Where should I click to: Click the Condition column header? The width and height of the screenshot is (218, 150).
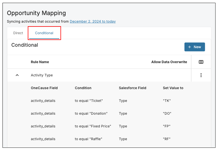click(x=83, y=88)
